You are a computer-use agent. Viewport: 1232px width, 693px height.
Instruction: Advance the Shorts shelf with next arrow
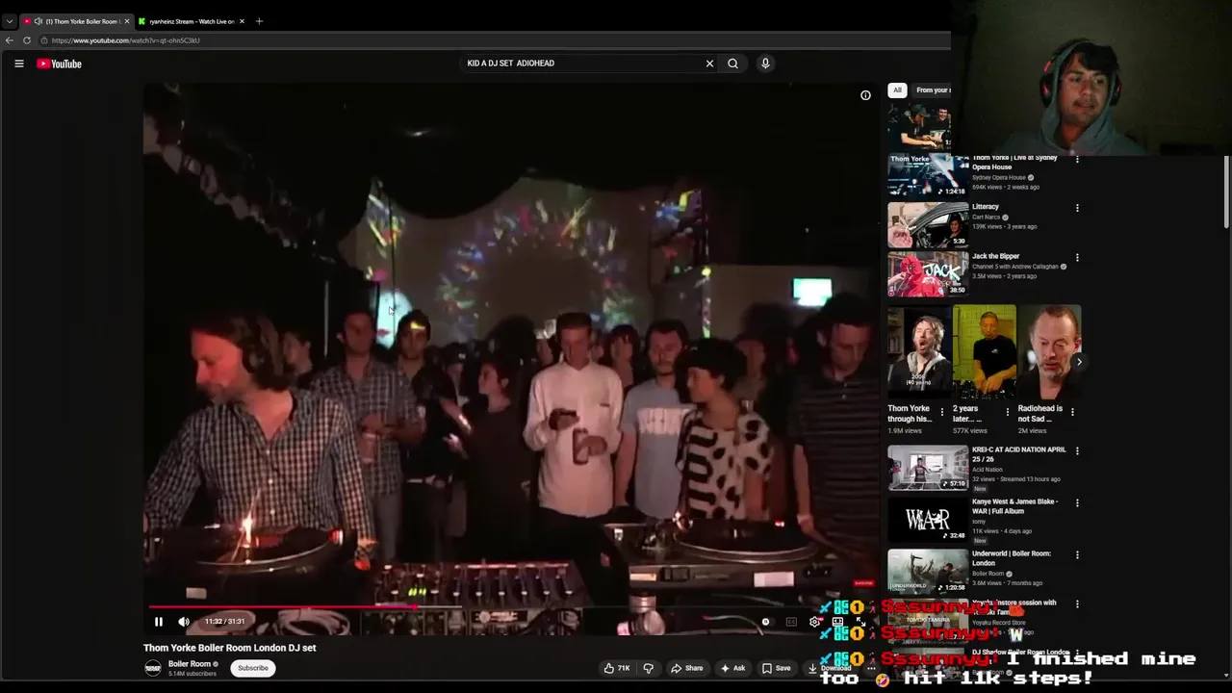(x=1079, y=362)
